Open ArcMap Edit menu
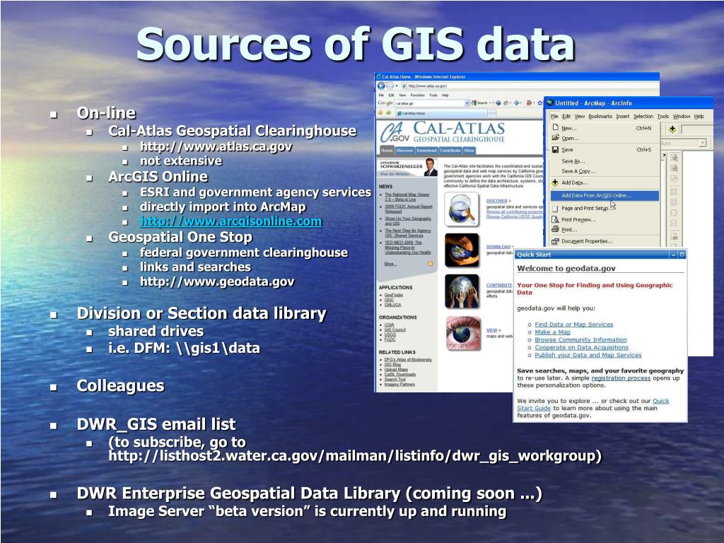Viewport: 724px width, 543px height. coord(566,117)
